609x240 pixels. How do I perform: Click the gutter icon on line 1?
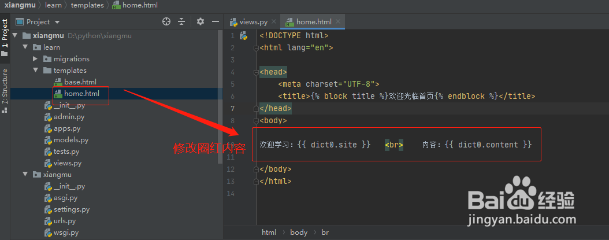point(243,35)
